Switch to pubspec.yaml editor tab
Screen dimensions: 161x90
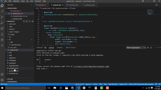point(90,5)
